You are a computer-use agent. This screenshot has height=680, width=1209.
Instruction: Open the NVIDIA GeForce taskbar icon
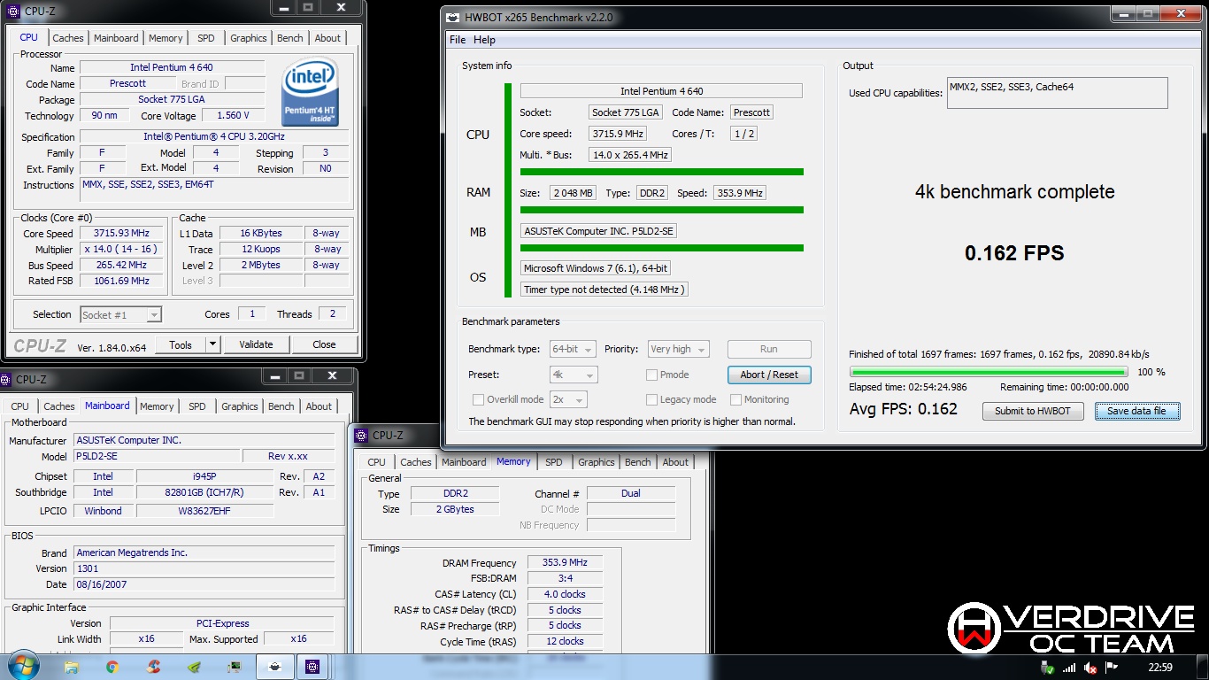pos(194,667)
